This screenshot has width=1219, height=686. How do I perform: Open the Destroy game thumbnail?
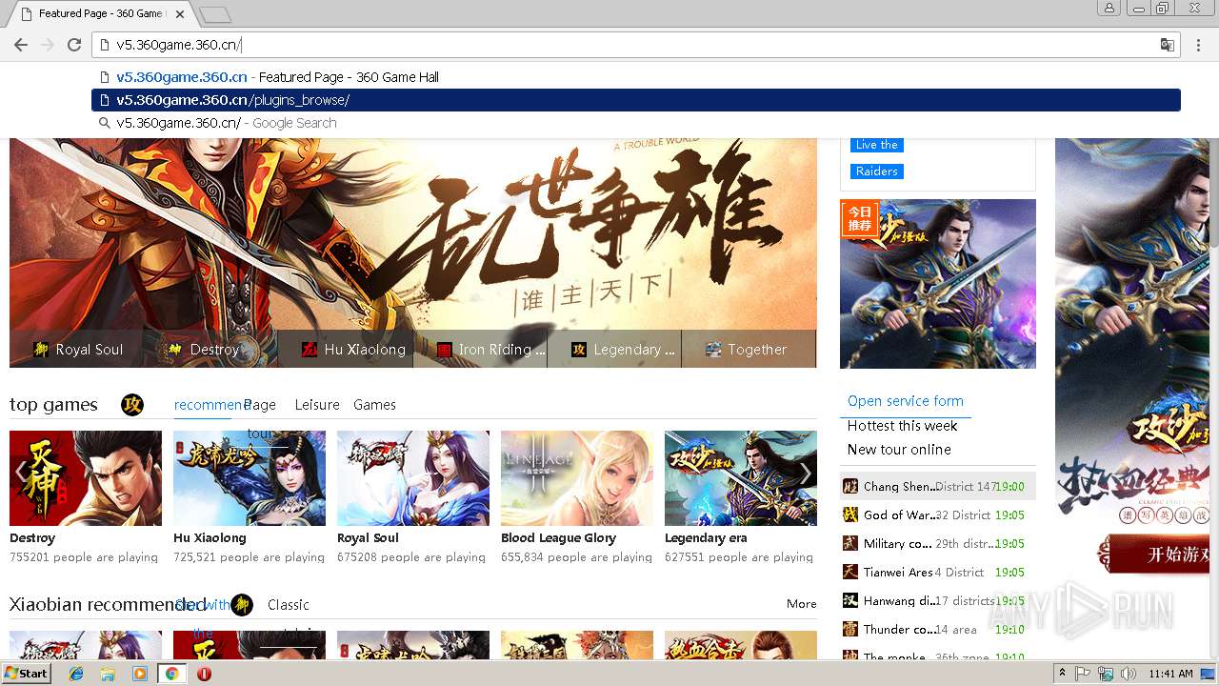point(86,478)
